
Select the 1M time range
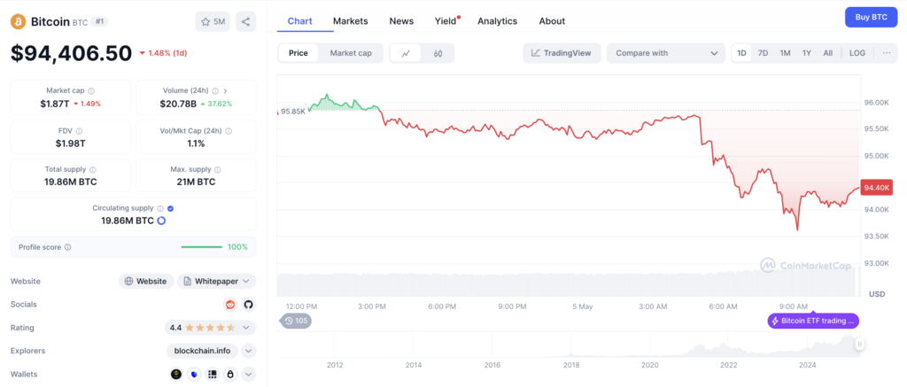[x=785, y=52]
